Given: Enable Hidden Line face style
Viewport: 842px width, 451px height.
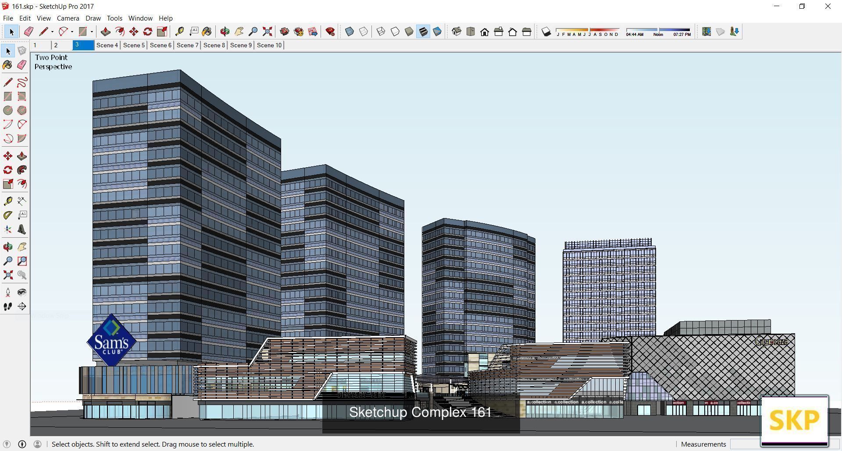Looking at the screenshot, I should coord(395,32).
